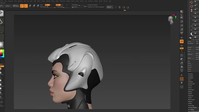Adjust the Rgb Intensity slider

[x=48, y=7]
